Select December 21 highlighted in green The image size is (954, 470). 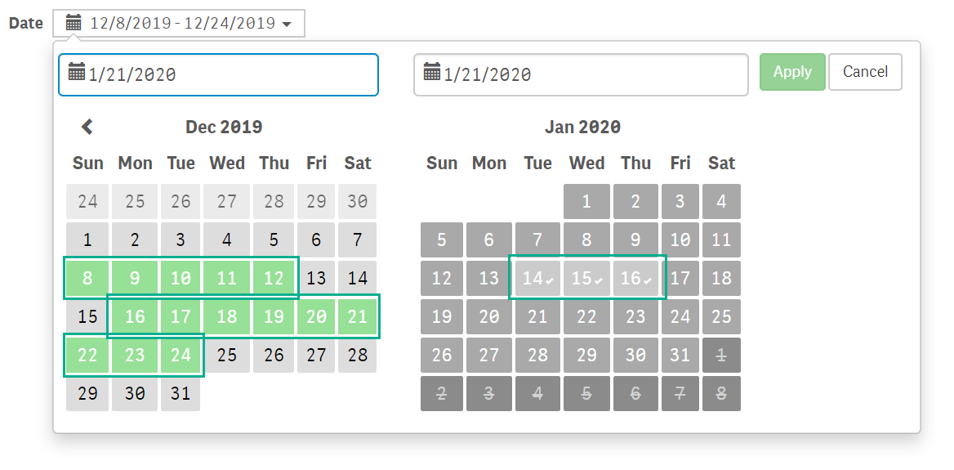click(x=357, y=316)
